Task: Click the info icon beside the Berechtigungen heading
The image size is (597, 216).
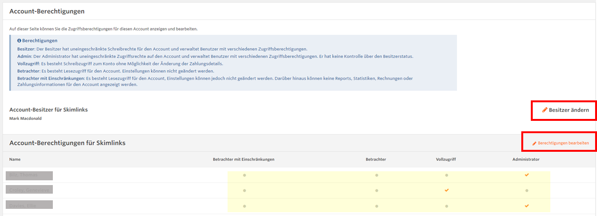Action: (20, 41)
